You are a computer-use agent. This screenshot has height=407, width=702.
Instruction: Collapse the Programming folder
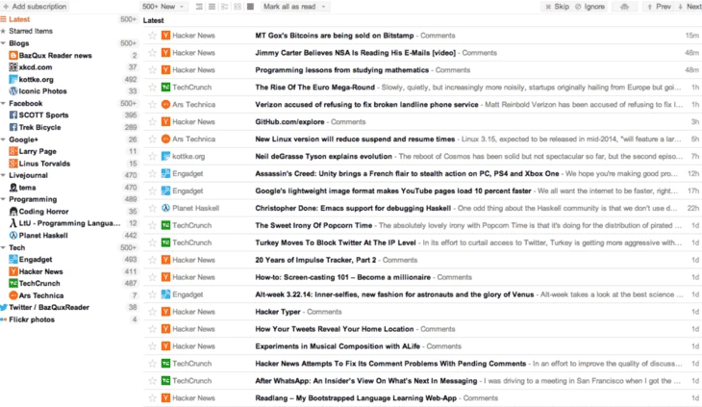click(3, 199)
